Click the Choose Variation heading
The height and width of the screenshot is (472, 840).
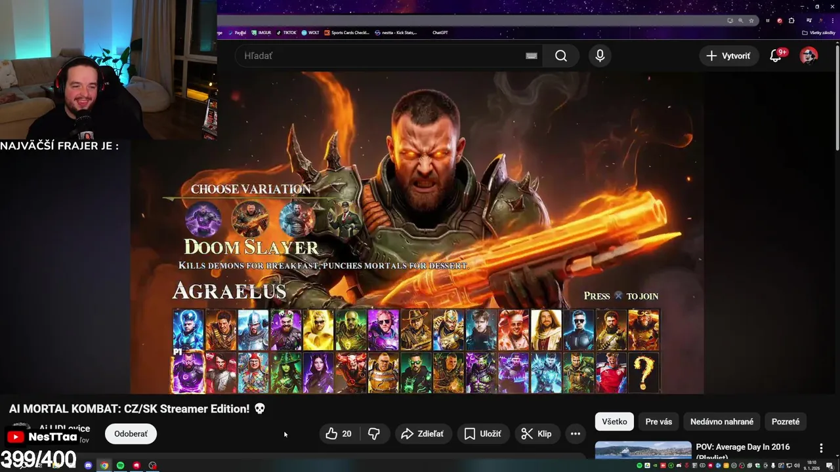click(251, 189)
